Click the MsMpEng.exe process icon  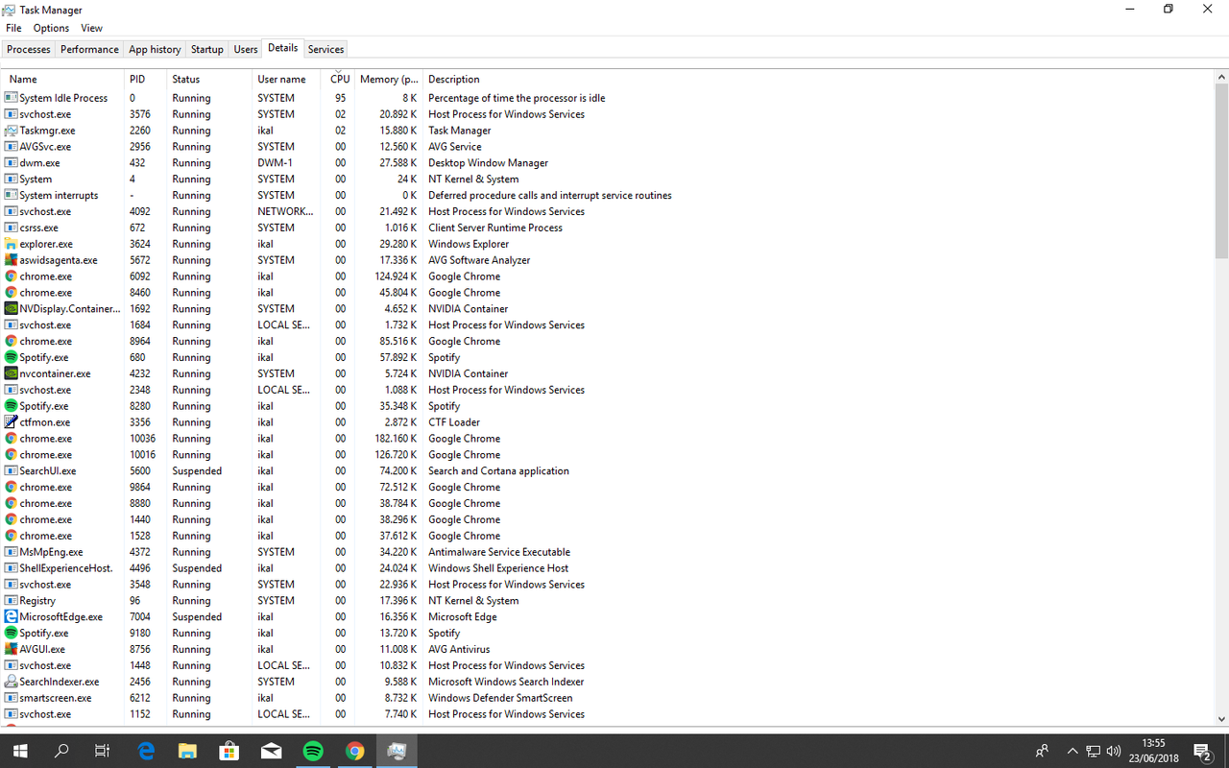(x=12, y=552)
